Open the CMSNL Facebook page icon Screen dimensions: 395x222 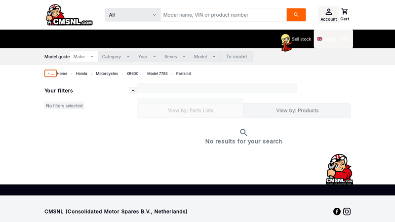pyautogui.click(x=337, y=212)
